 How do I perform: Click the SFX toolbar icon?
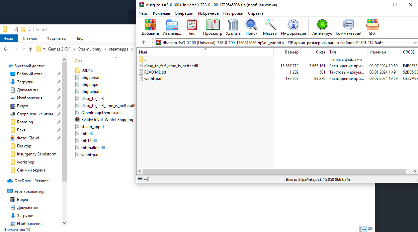[372, 27]
